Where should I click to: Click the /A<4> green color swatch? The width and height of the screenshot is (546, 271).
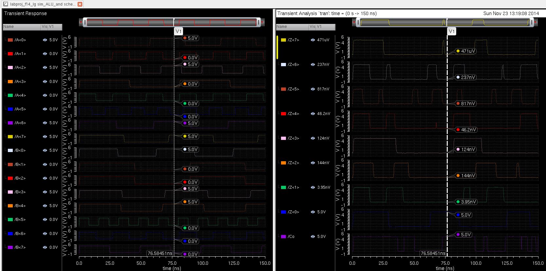10,95
